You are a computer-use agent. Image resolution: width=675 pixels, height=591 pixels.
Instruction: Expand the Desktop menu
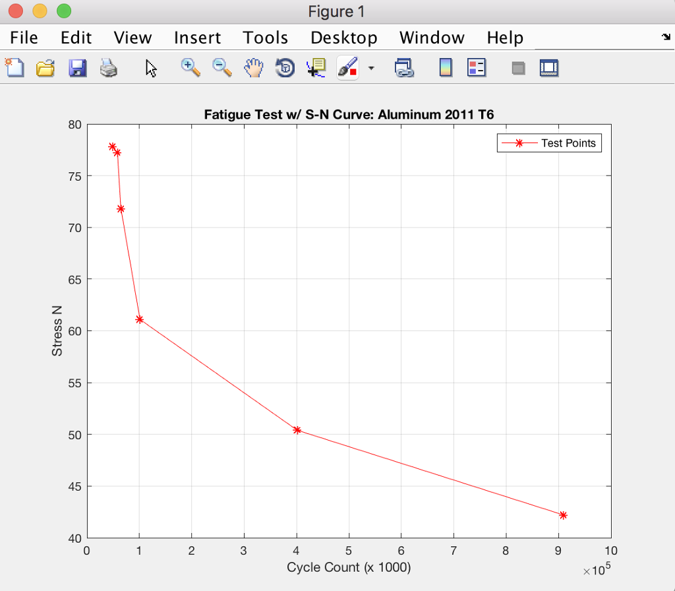click(x=343, y=38)
